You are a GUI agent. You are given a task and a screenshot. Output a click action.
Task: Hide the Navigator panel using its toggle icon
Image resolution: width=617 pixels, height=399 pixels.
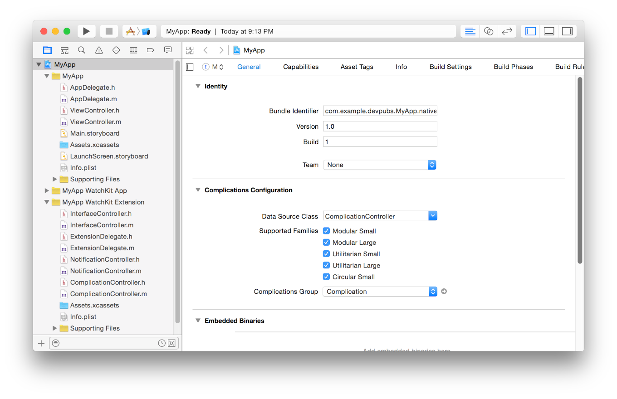(x=530, y=31)
